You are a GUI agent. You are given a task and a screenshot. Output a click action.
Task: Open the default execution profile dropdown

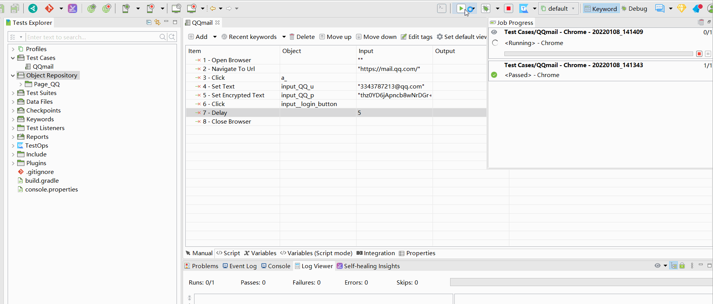558,9
